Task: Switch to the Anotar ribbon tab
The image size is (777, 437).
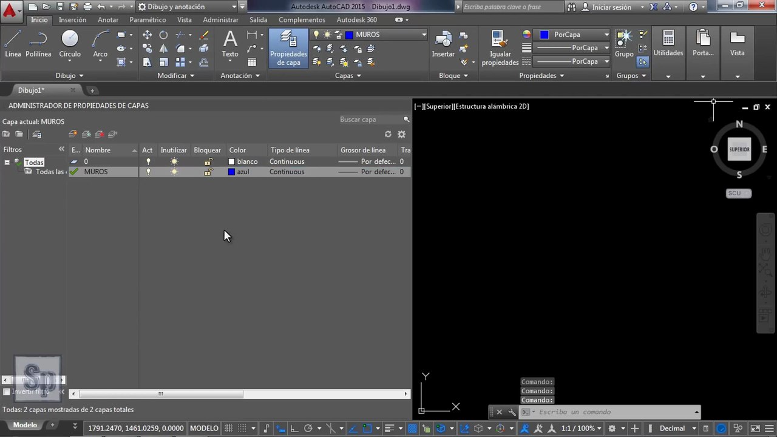Action: click(x=108, y=20)
